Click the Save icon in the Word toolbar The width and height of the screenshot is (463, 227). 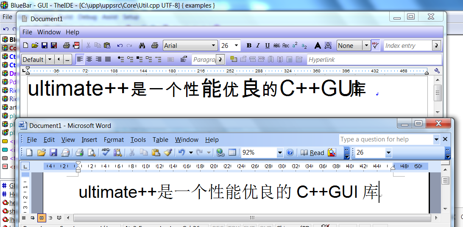point(53,152)
